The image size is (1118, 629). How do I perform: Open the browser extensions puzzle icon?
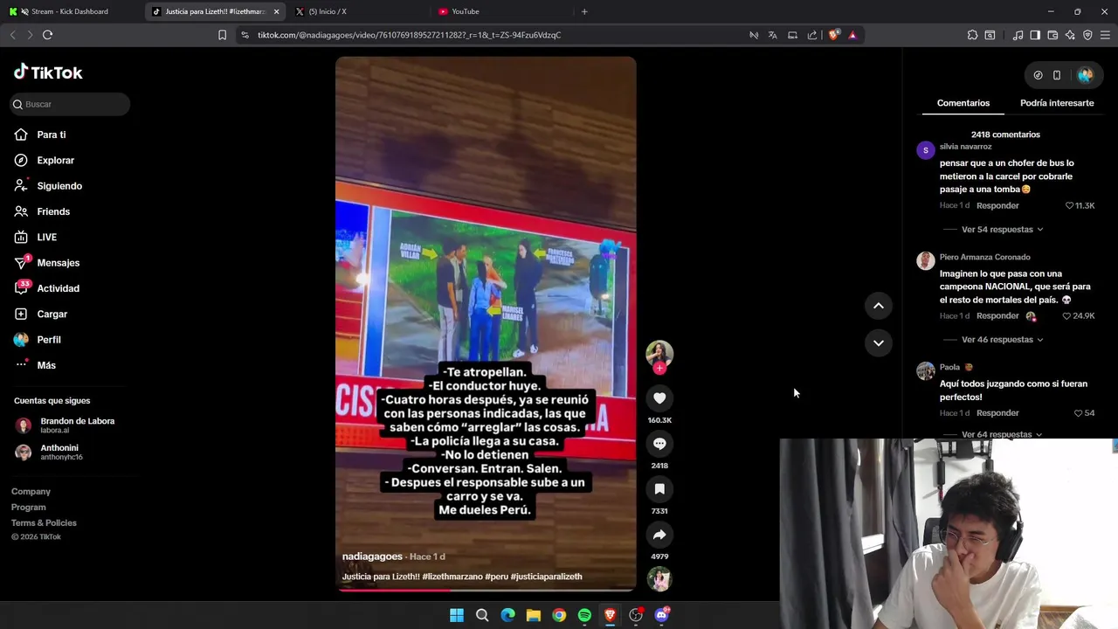tap(972, 35)
